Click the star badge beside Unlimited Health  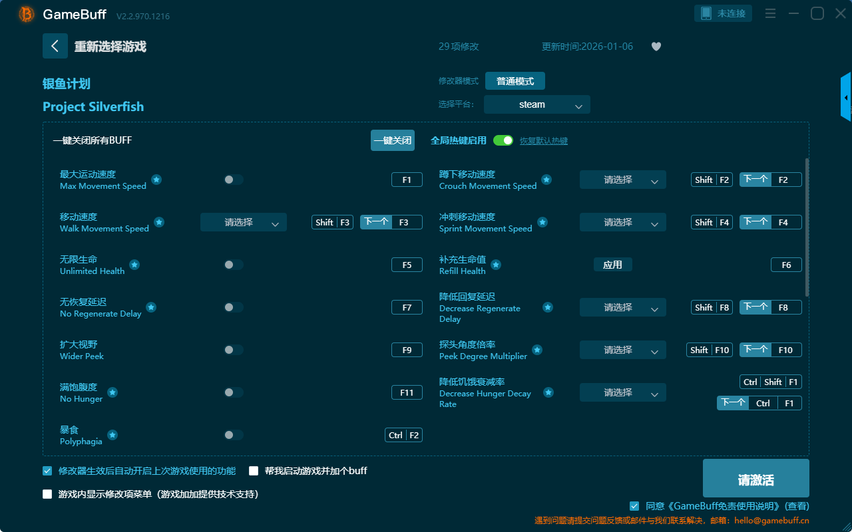[x=134, y=265]
